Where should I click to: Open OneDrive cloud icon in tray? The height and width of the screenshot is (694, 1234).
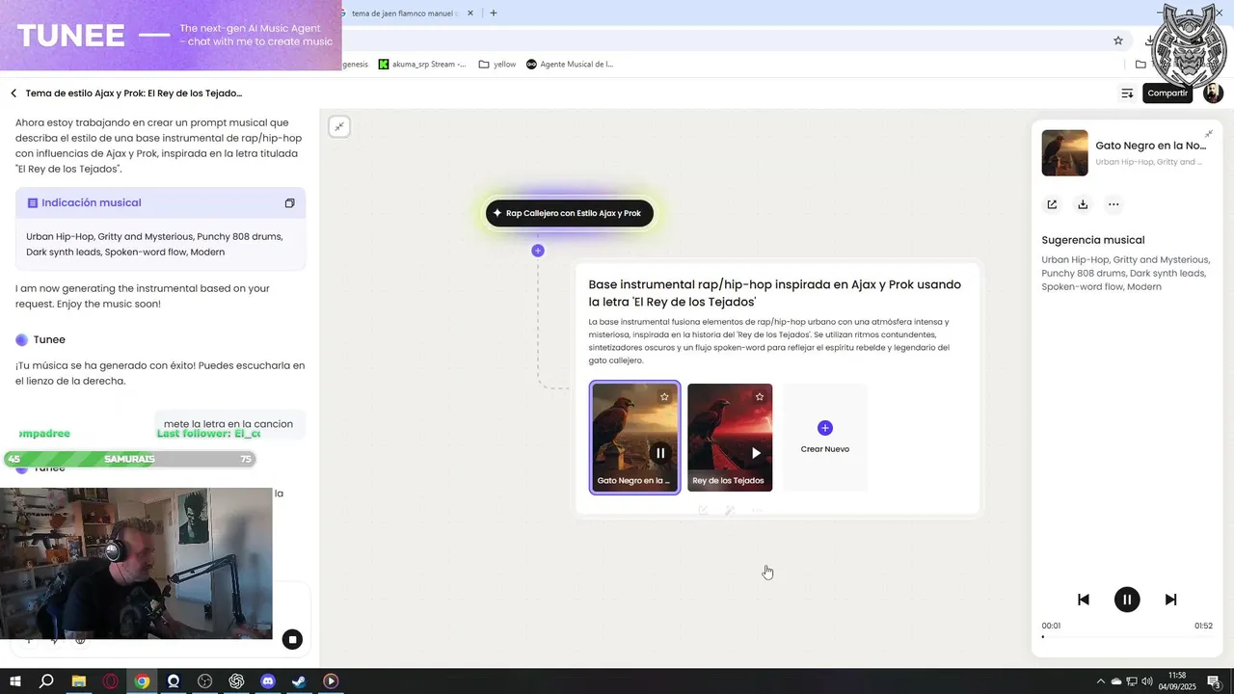click(x=1116, y=681)
